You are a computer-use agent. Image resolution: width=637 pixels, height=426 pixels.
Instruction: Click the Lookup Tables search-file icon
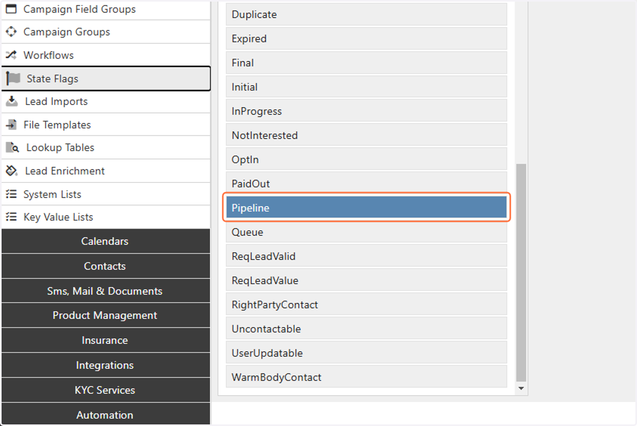[x=13, y=147]
